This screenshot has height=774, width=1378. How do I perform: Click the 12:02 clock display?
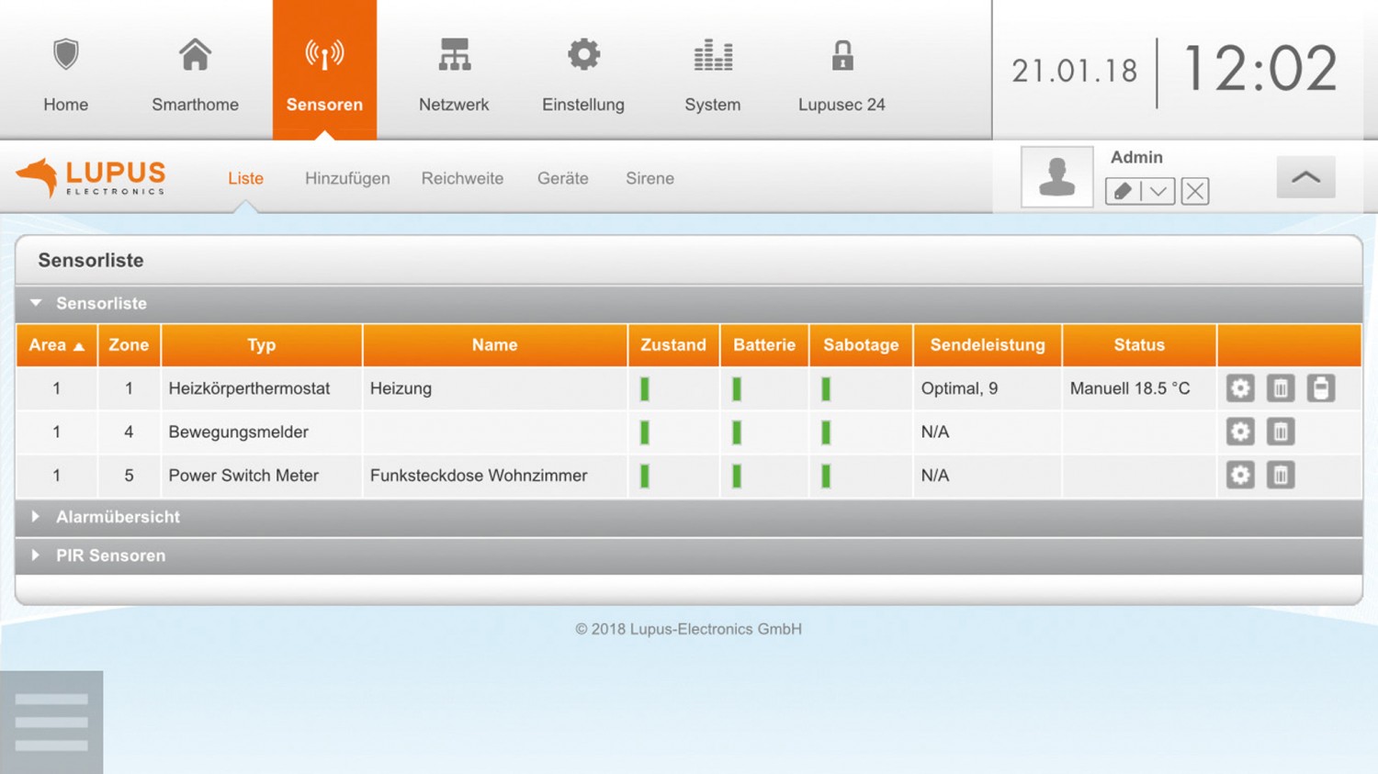point(1260,70)
